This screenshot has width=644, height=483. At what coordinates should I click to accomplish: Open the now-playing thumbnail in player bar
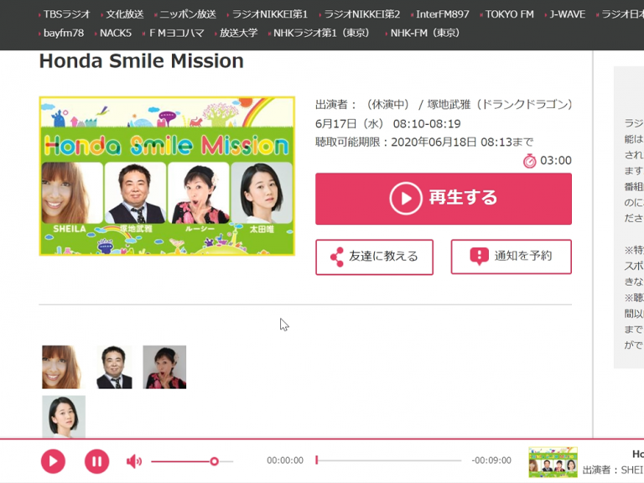(x=553, y=462)
